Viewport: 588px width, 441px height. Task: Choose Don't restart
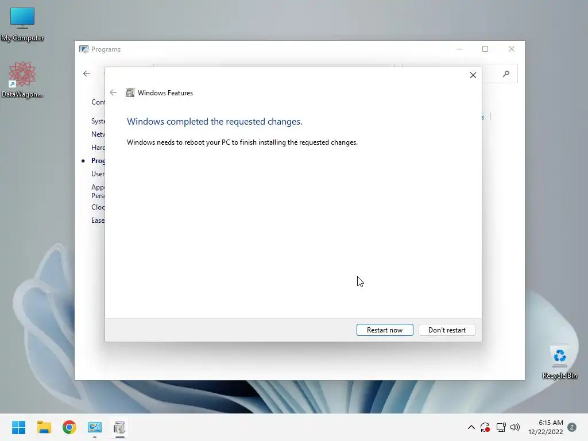tap(447, 330)
